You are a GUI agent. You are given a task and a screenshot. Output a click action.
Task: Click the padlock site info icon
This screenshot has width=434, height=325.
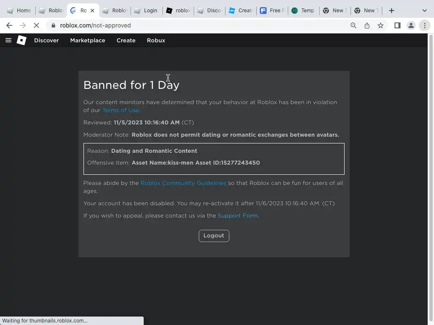pyautogui.click(x=53, y=25)
